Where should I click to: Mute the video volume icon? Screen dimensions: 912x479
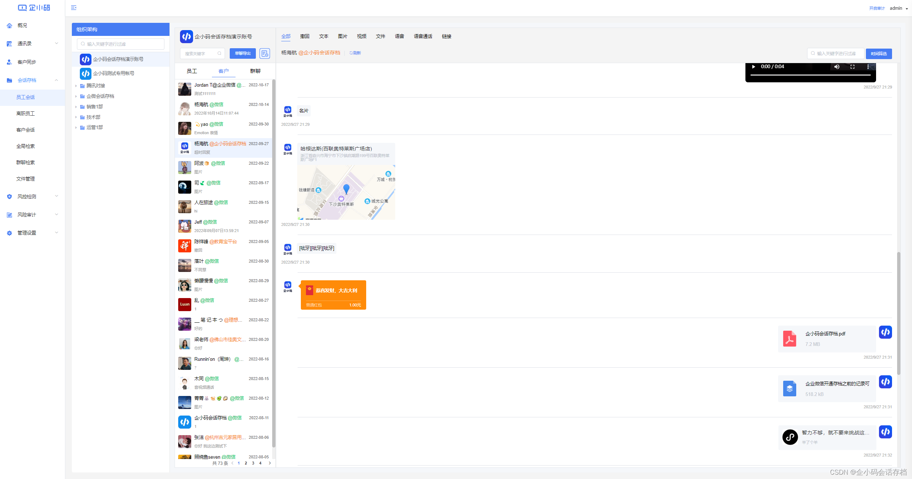tap(837, 67)
